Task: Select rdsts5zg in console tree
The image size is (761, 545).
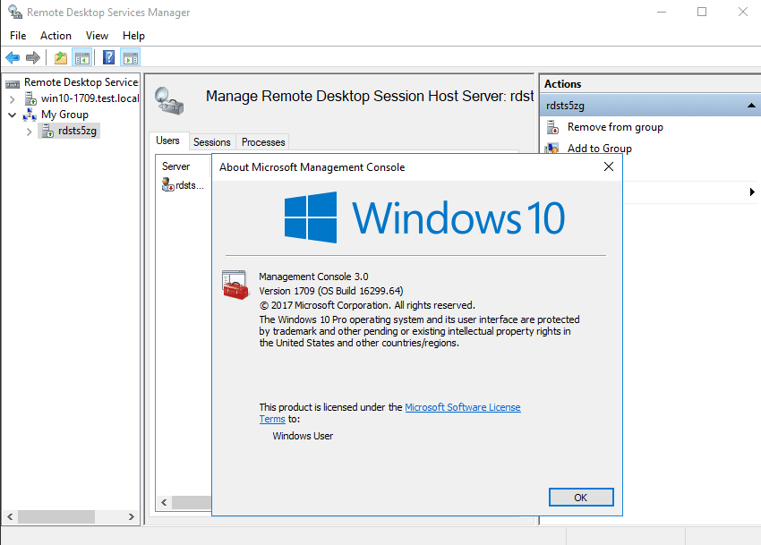Action: [77, 131]
